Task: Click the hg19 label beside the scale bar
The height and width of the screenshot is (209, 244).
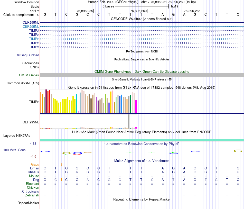Action: (175, 6)
